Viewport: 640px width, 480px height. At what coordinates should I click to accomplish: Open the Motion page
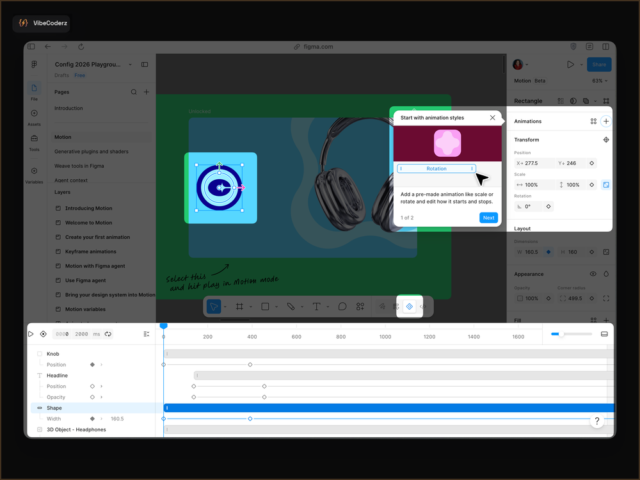(102, 137)
